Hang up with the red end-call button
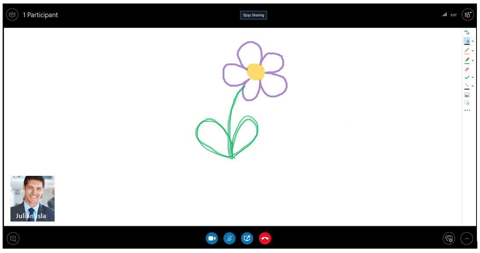The width and height of the screenshot is (480, 253). pos(265,239)
